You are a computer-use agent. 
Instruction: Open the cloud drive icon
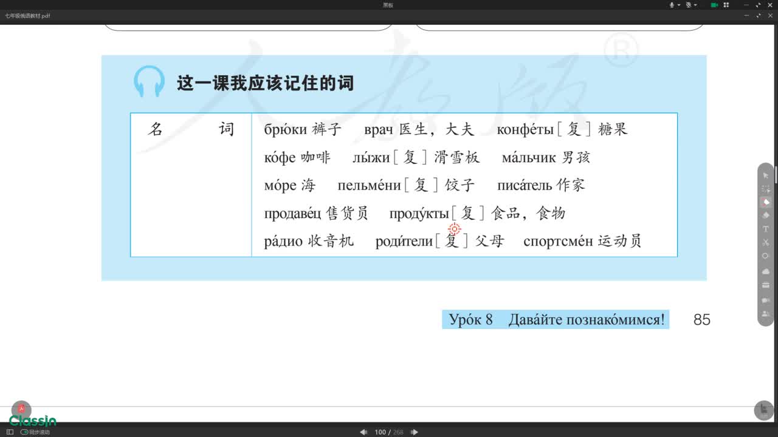[766, 271]
